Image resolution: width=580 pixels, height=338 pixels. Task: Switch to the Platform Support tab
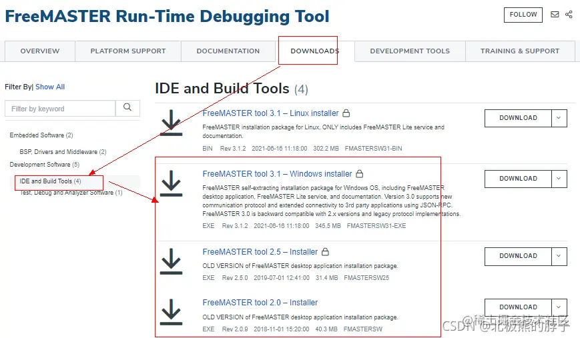coord(128,51)
